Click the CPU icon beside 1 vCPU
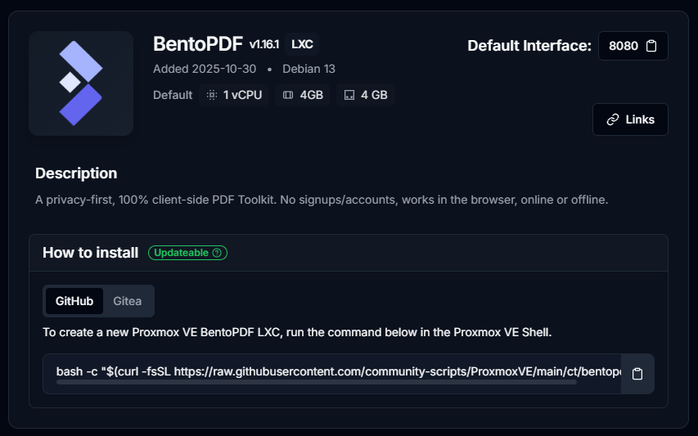The image size is (698, 436). (212, 95)
